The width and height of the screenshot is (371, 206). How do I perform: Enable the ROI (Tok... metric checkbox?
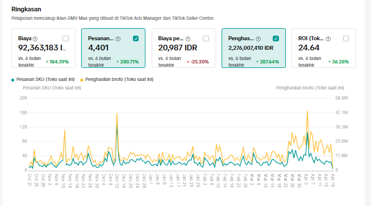[346, 38]
